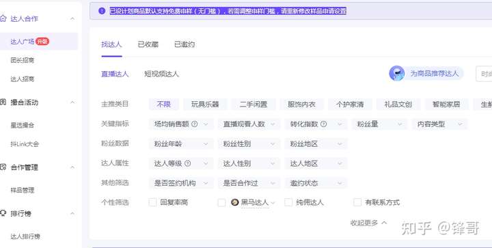Tick the 有联系方式 checkbox
Image resolution: width=492 pixels, height=248 pixels.
click(x=357, y=202)
